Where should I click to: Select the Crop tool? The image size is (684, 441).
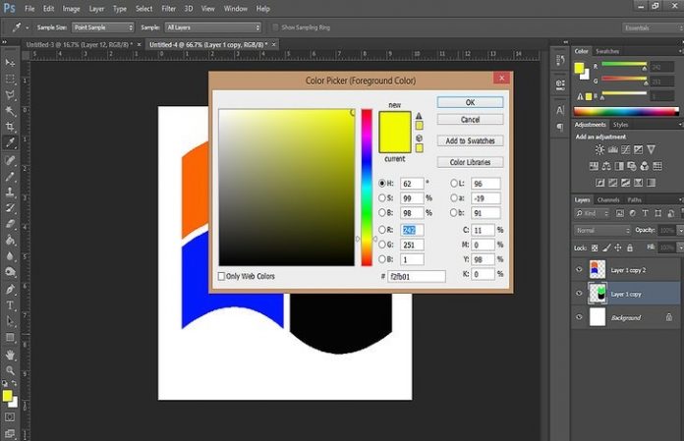click(x=10, y=128)
